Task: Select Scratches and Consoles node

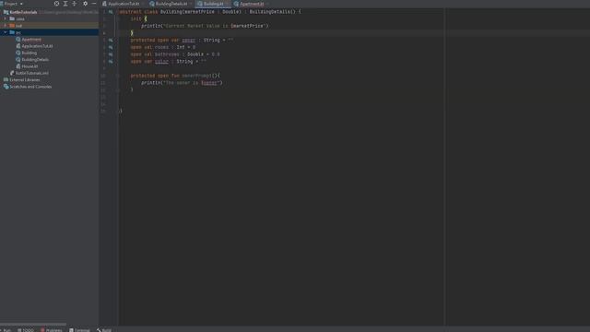Action: (x=30, y=87)
